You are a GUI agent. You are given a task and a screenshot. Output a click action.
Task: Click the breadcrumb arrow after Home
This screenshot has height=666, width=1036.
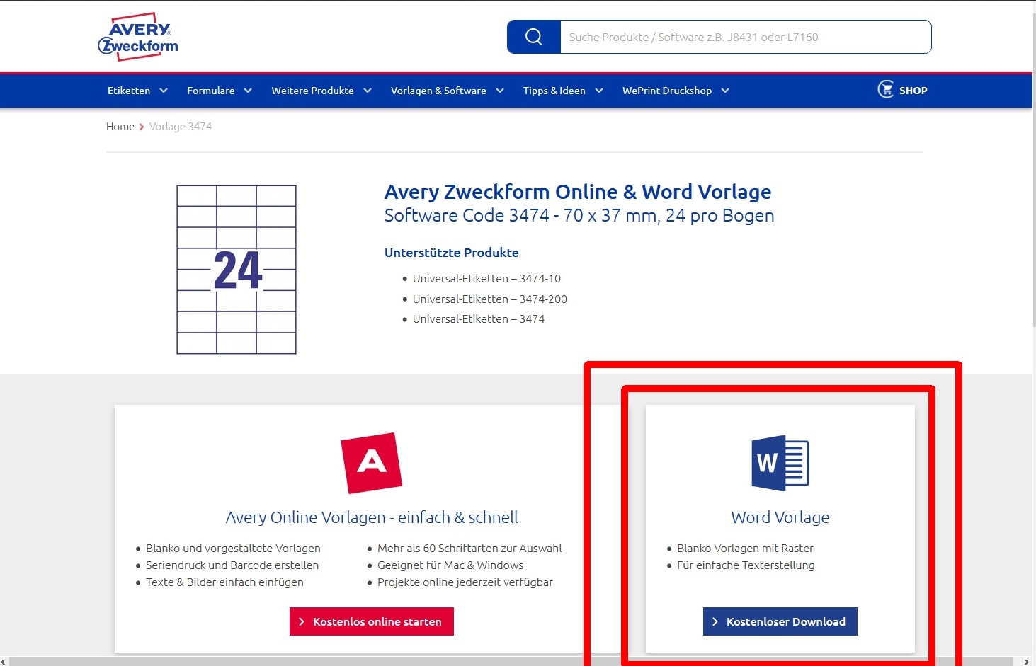pos(142,127)
